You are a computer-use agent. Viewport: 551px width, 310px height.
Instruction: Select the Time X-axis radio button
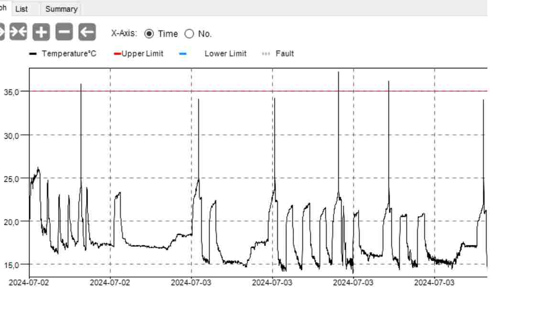point(149,34)
